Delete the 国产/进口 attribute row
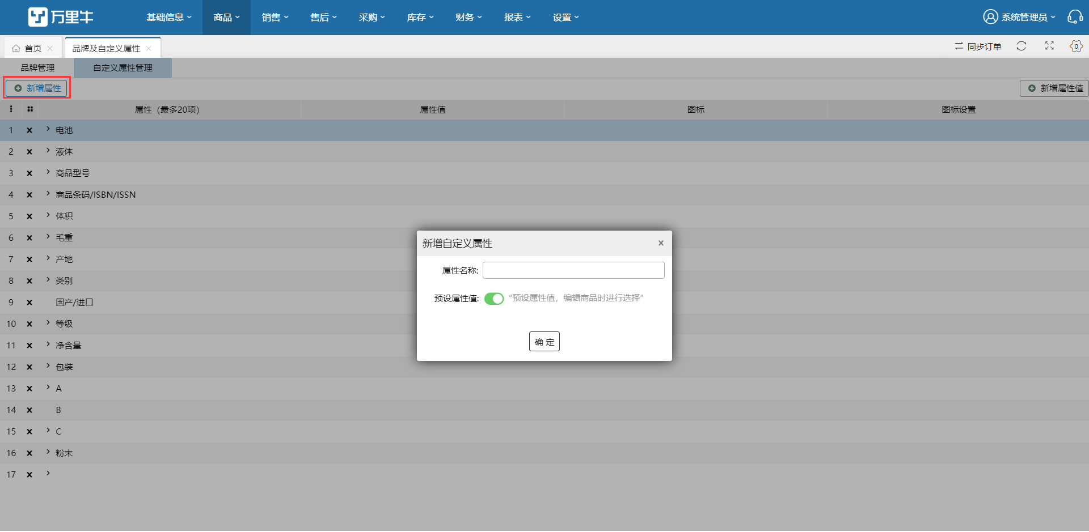 point(29,303)
